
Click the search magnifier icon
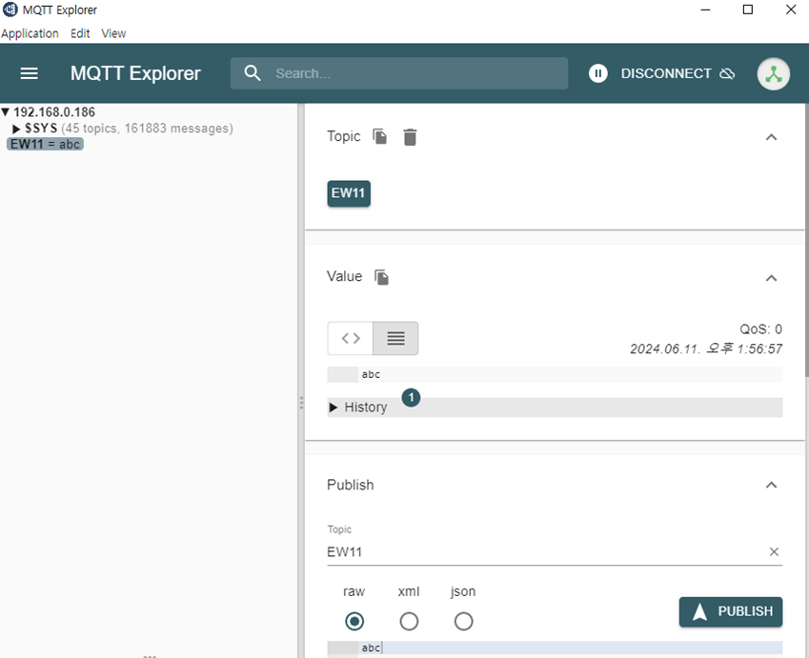253,73
